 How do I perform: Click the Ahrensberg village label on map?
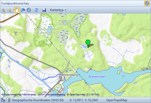69,75
